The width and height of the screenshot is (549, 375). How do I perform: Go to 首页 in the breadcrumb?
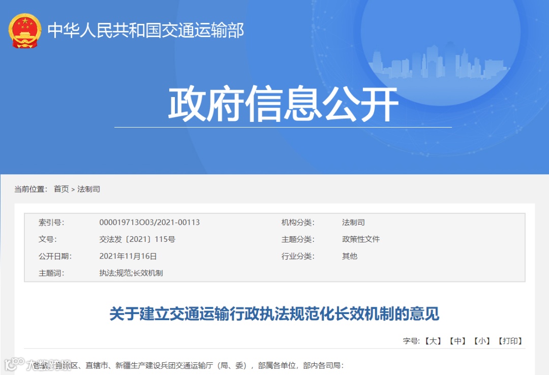62,189
